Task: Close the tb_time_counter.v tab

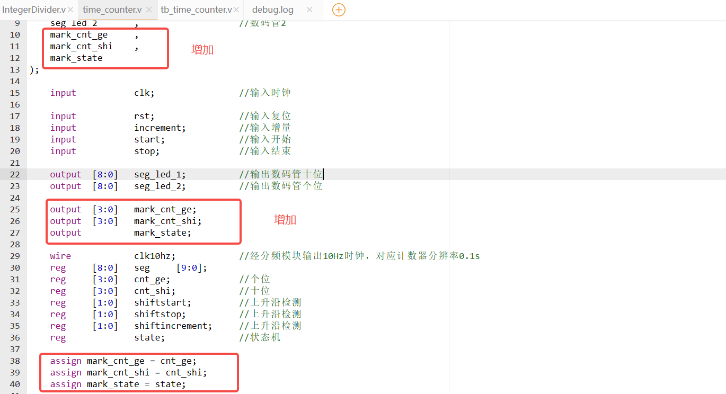Action: (x=237, y=10)
